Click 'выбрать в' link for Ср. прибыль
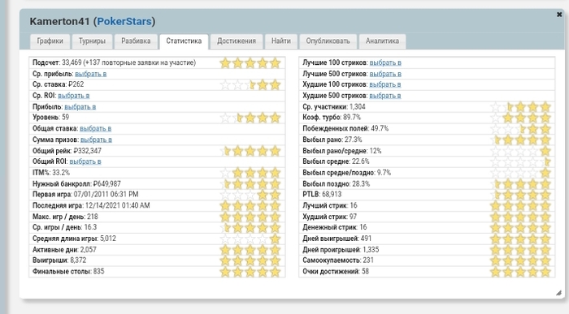 point(91,74)
